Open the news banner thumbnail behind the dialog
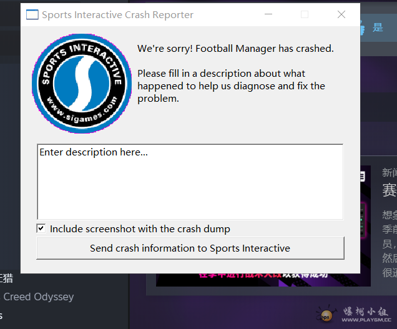This screenshot has height=329, width=397. coord(263,280)
